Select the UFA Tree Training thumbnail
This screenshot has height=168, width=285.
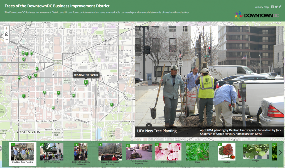[x=52, y=152]
